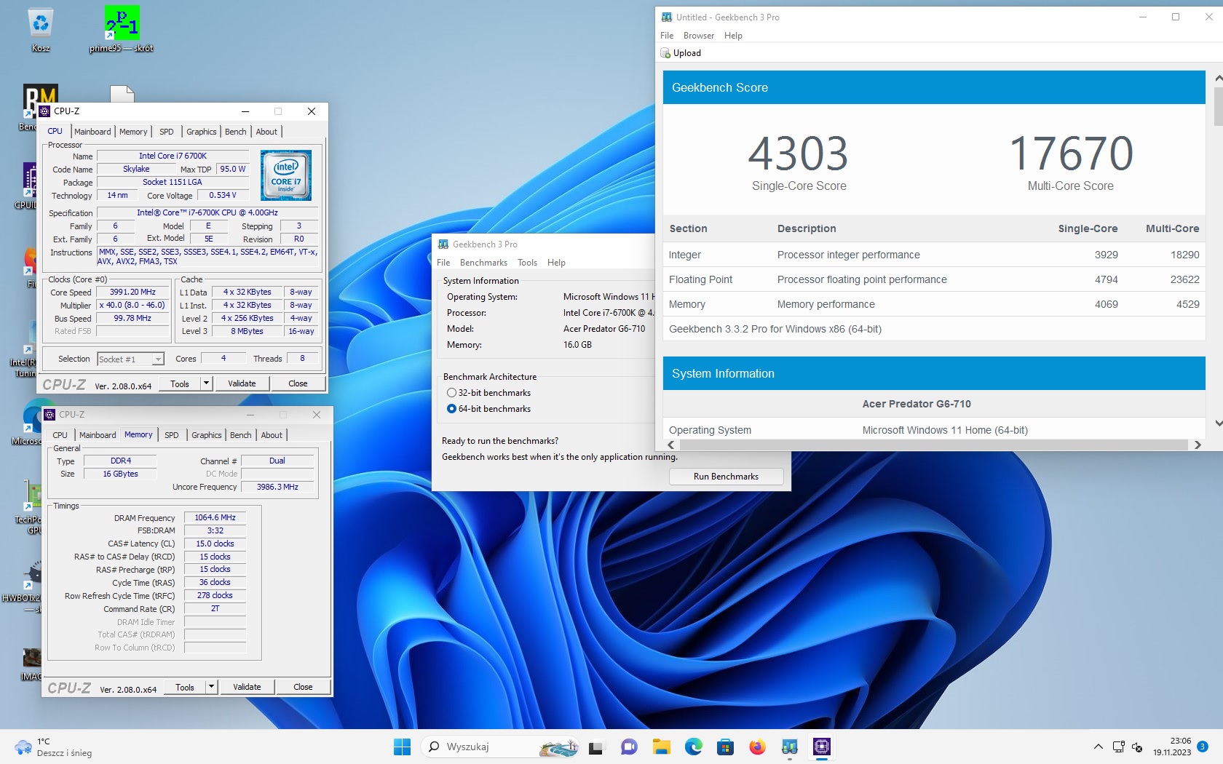The height and width of the screenshot is (764, 1223).
Task: Click the Close button in the top CPU-Z window
Action: point(298,383)
